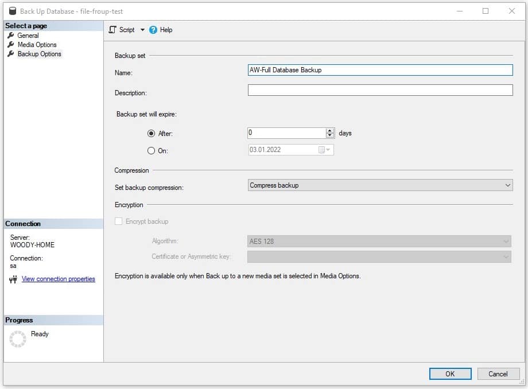Click the View connection properties link
This screenshot has width=528, height=389.
pos(59,279)
